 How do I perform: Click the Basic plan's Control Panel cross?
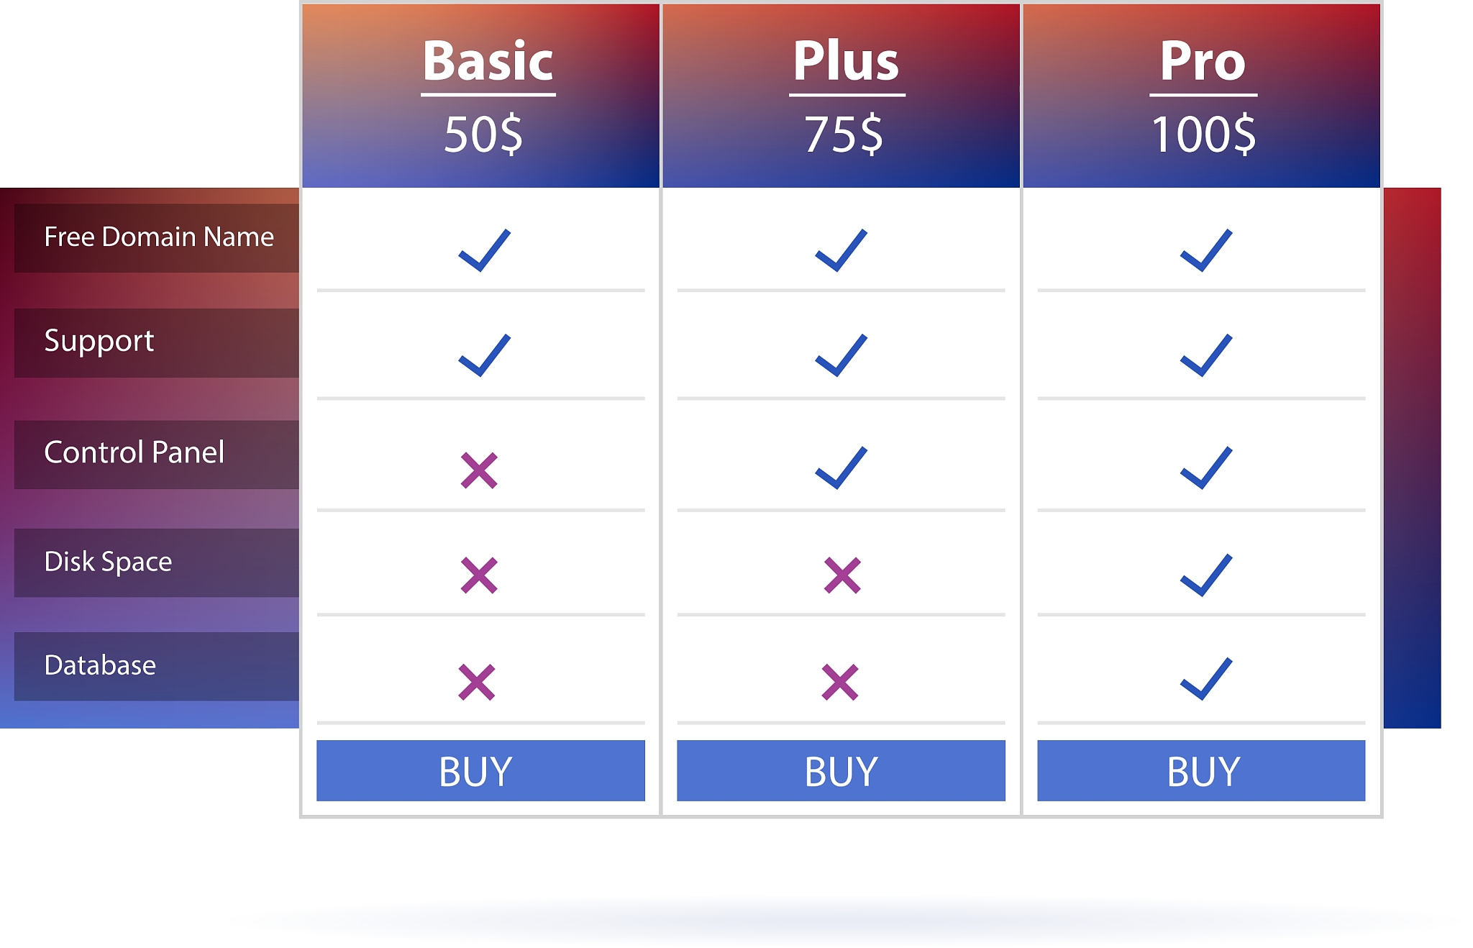tap(479, 470)
